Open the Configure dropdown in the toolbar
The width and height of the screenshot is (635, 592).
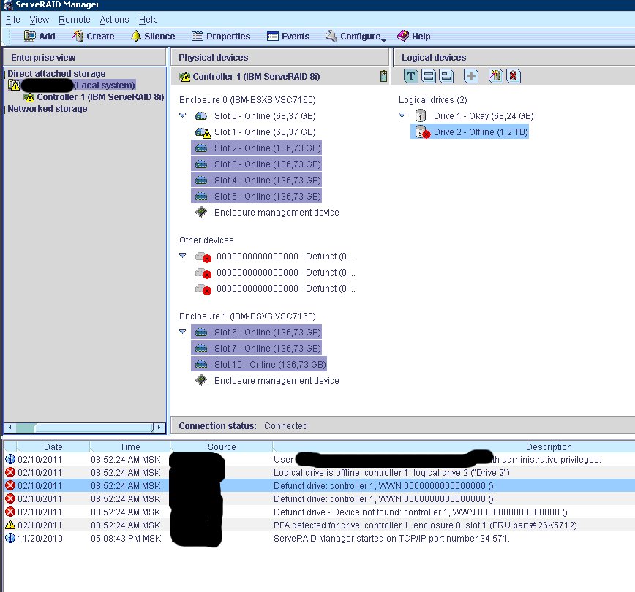coord(356,37)
